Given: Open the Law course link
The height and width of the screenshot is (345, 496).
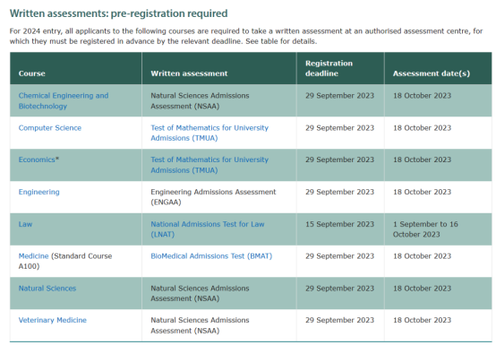Looking at the screenshot, I should coord(25,224).
